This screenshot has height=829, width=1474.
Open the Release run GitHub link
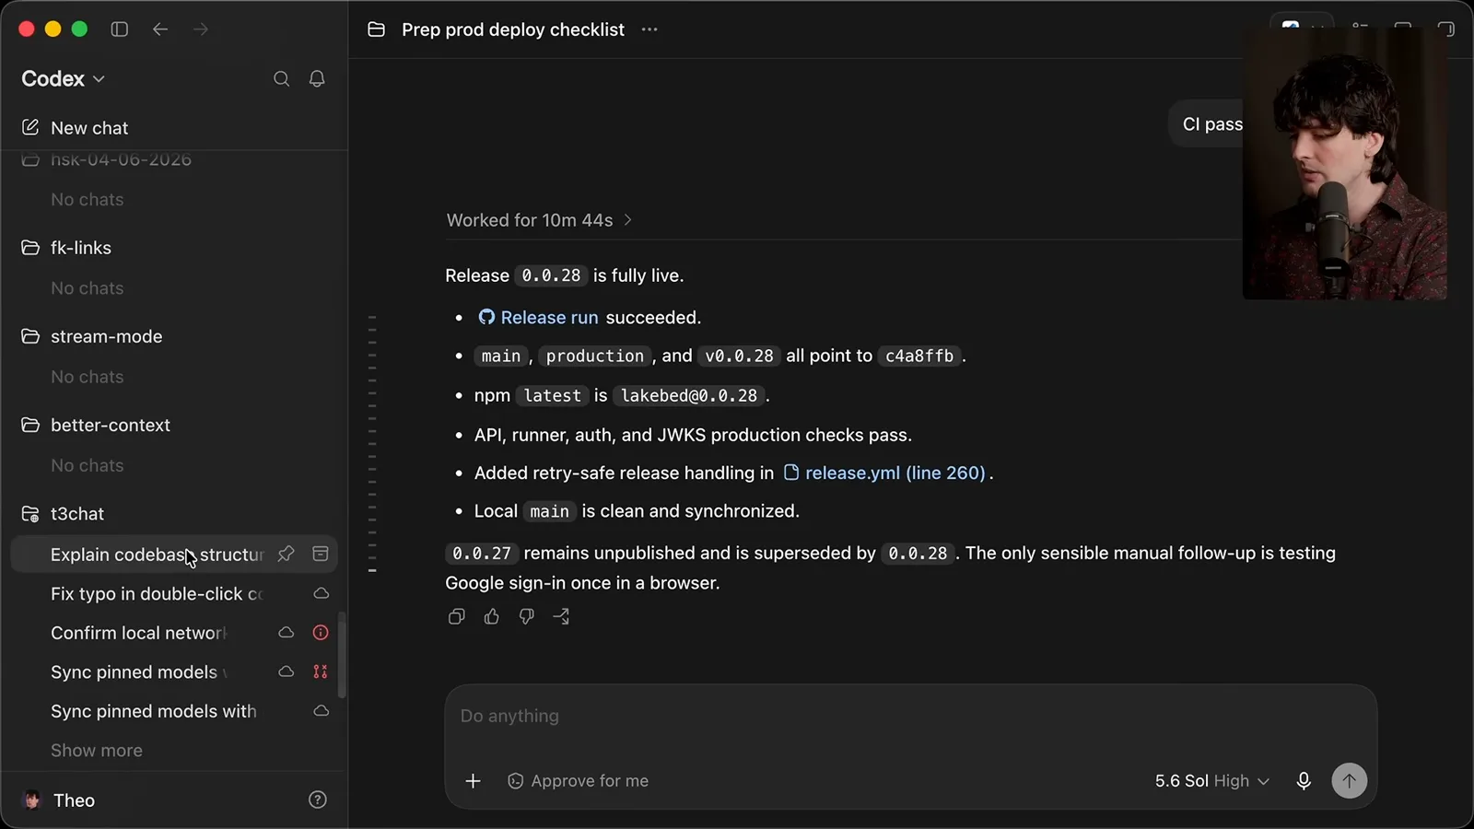coord(538,317)
